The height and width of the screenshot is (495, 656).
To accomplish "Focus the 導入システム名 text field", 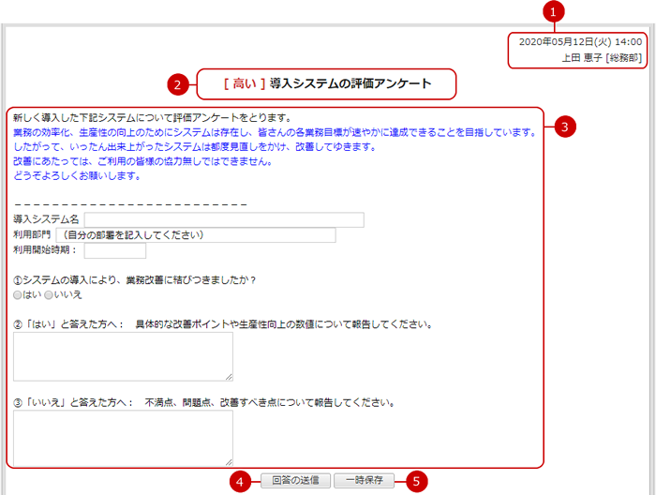I will 223,220.
